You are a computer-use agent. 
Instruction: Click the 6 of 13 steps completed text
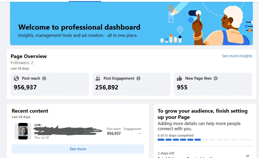coord(176,135)
